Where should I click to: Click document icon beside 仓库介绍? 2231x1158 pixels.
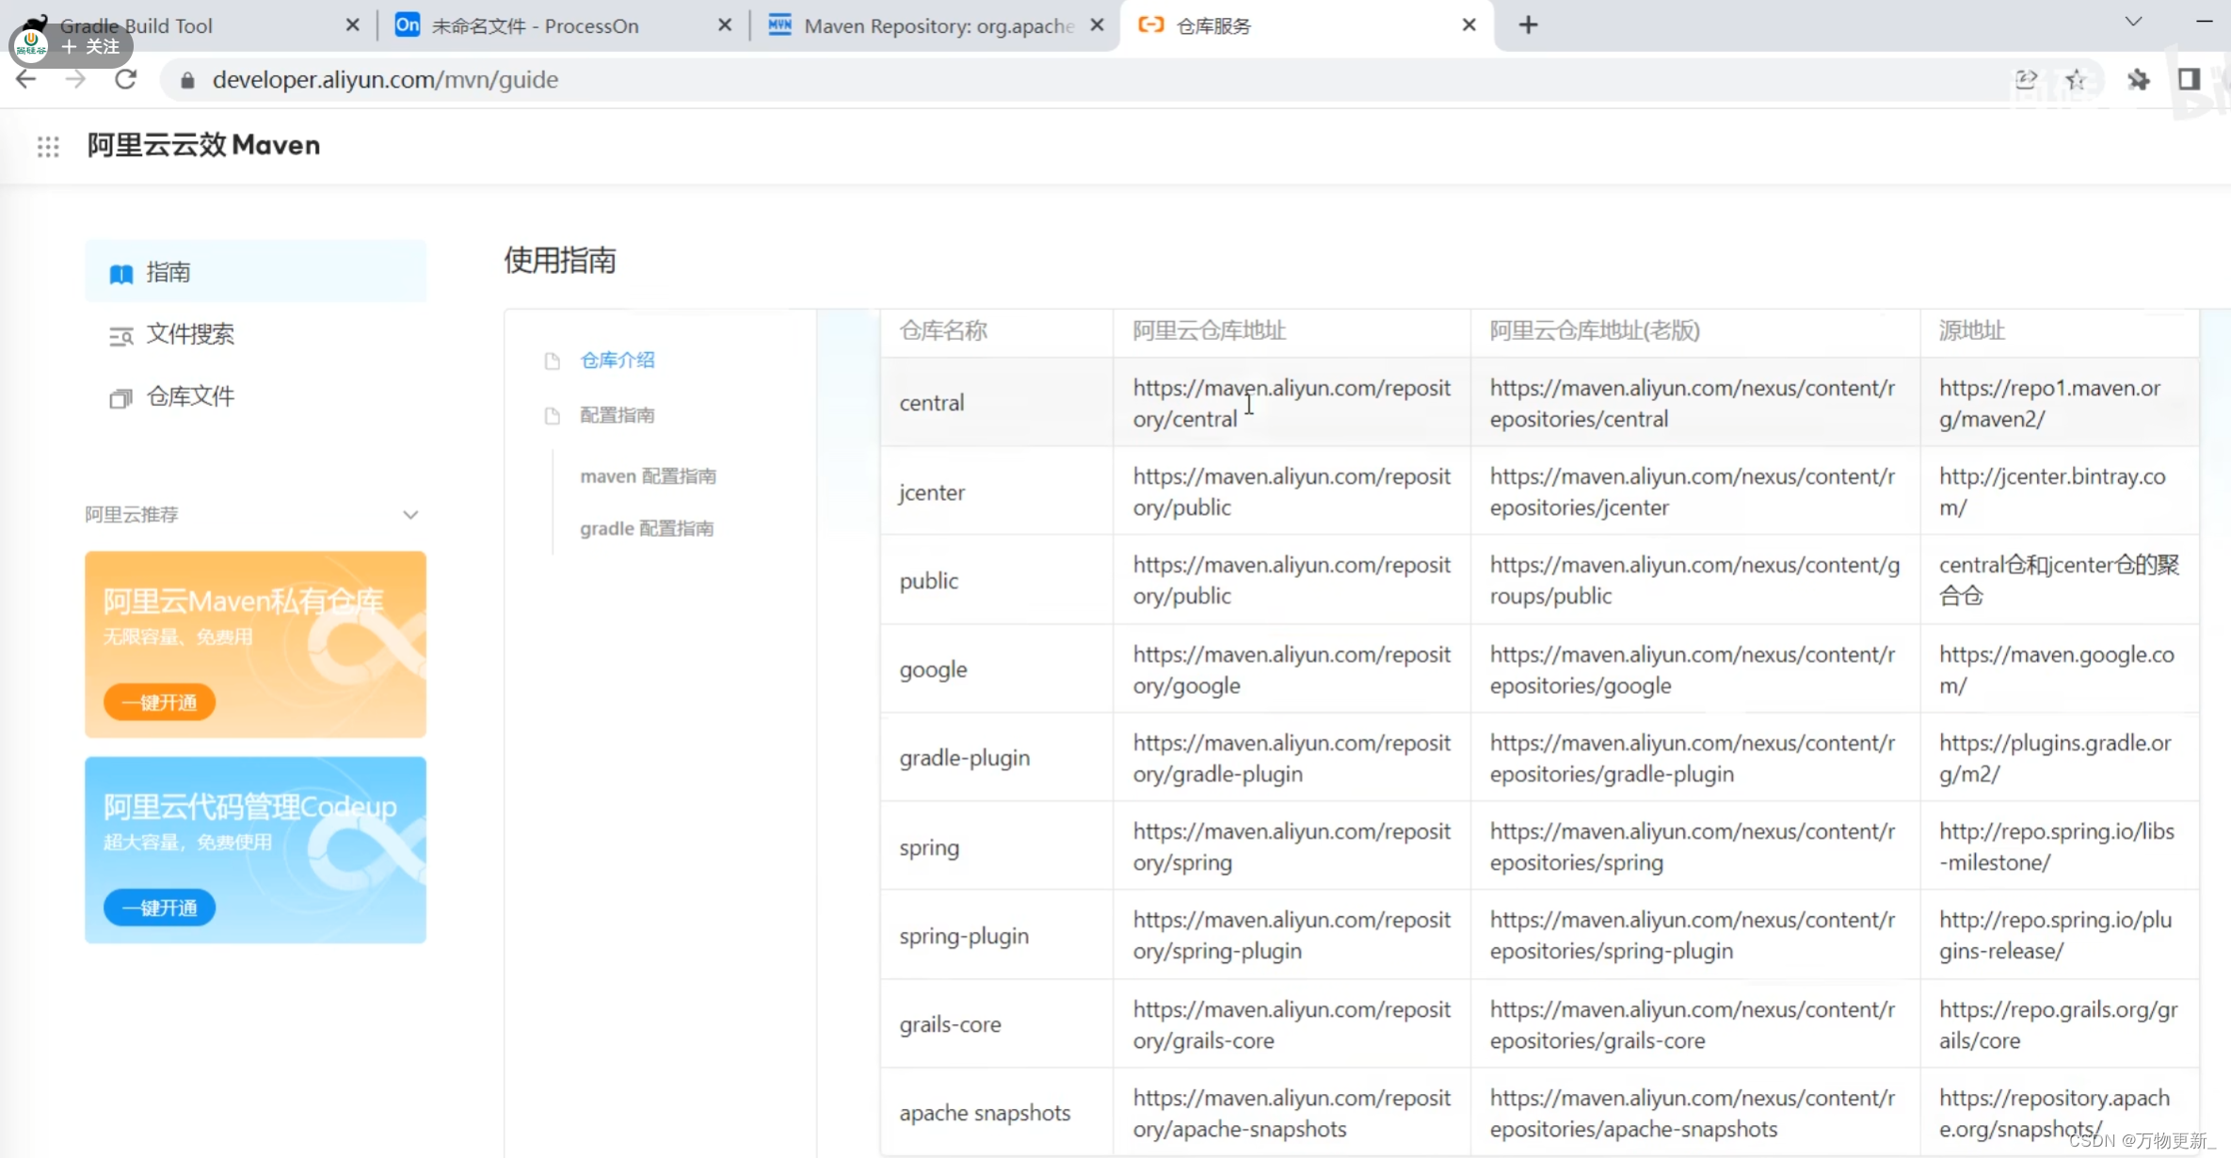[553, 361]
